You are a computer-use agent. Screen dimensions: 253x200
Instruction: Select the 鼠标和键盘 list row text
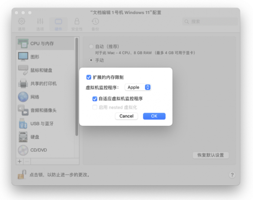(x=41, y=70)
